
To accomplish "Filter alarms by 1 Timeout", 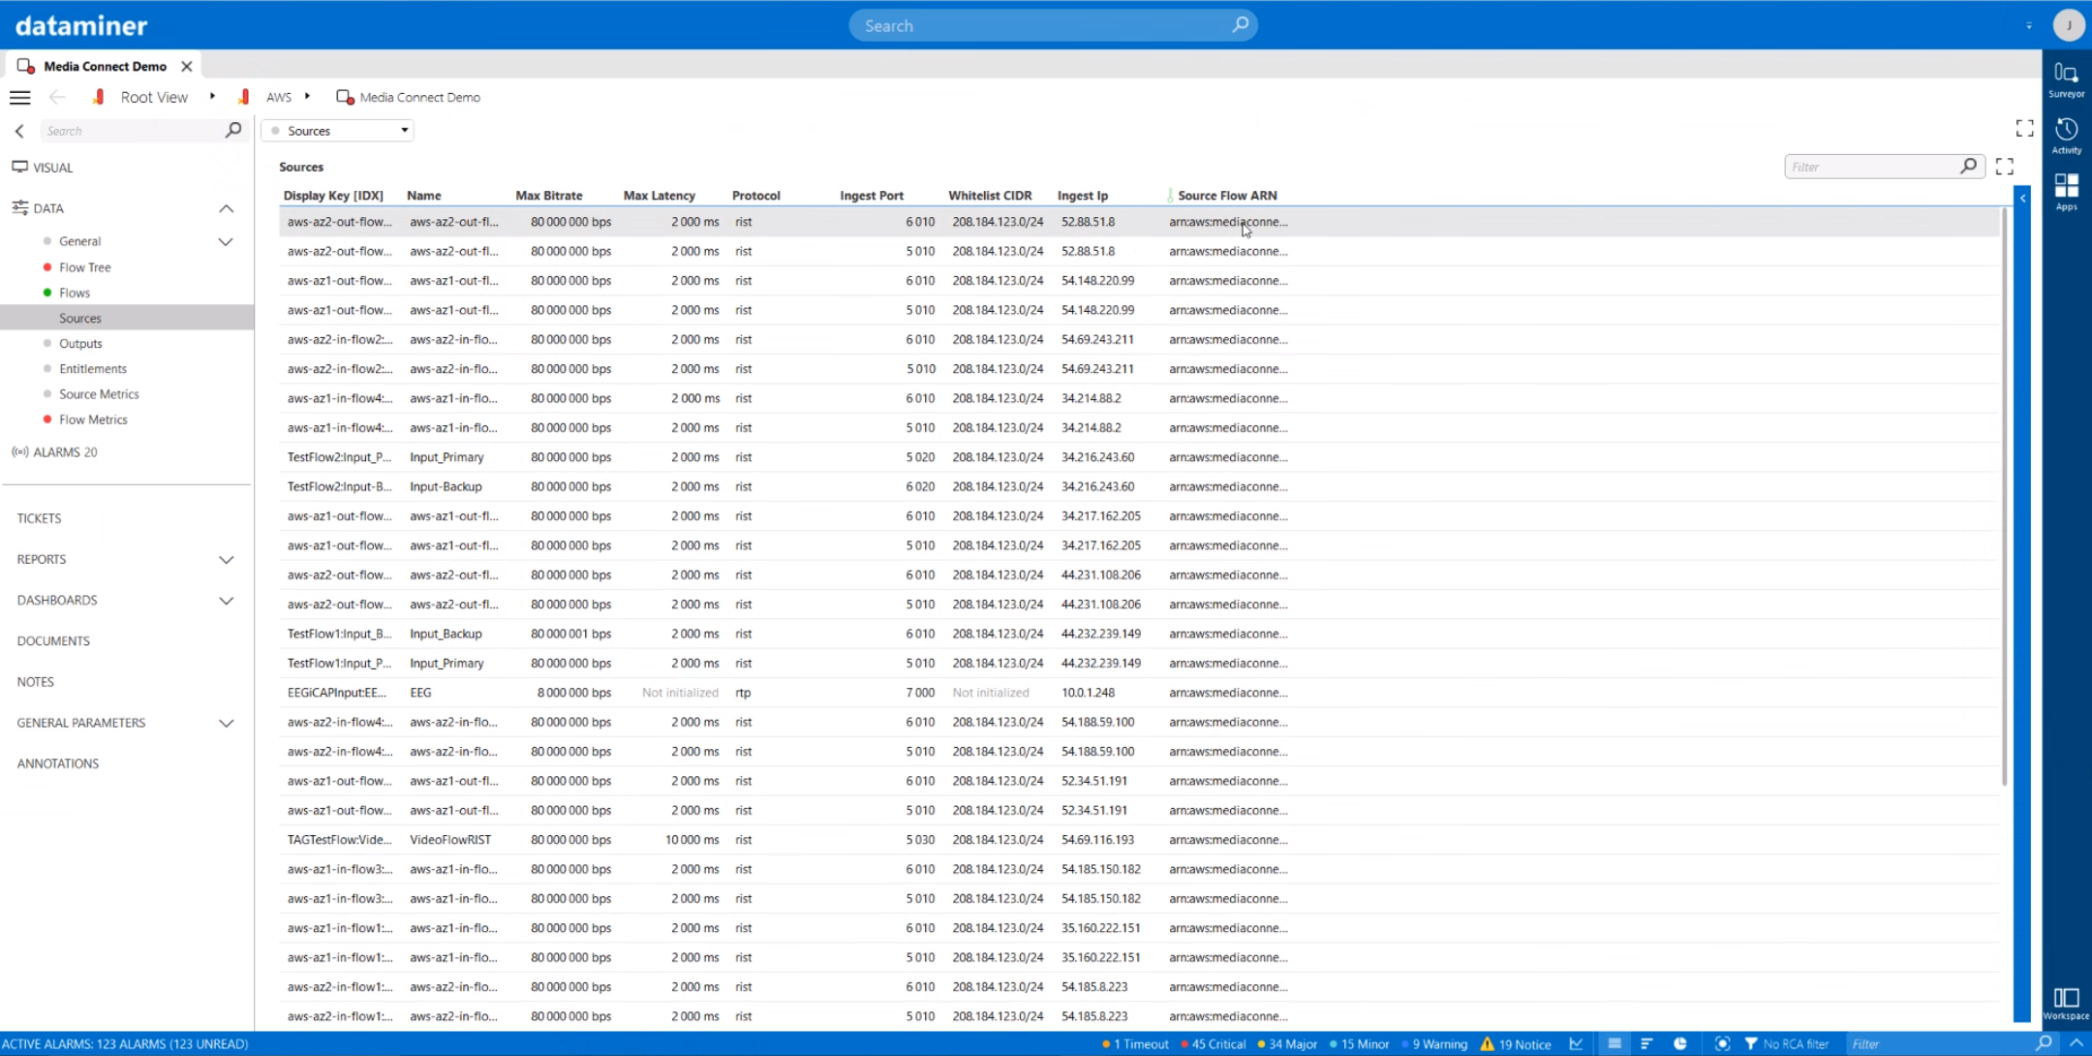I will (1135, 1043).
